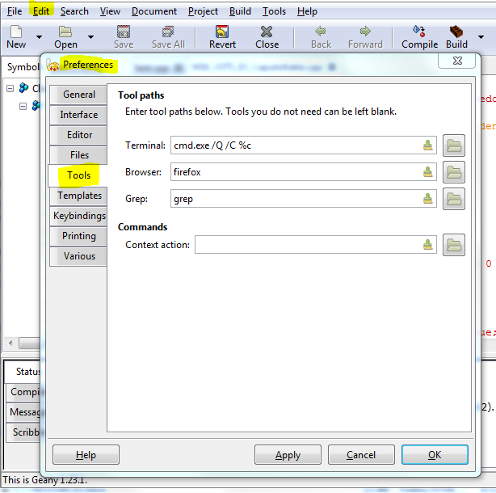The width and height of the screenshot is (496, 493).
Task: Open the dropdown arrow next to Open
Action: [90, 37]
